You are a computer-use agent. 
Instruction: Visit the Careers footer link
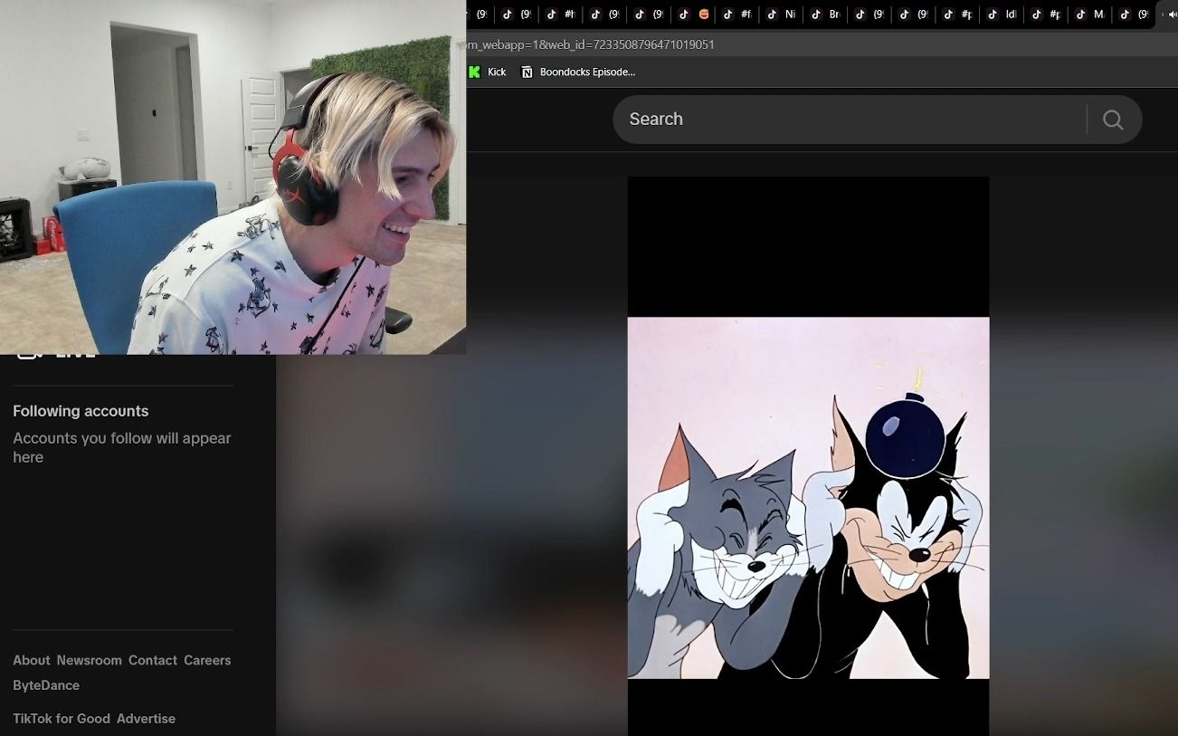tap(207, 661)
